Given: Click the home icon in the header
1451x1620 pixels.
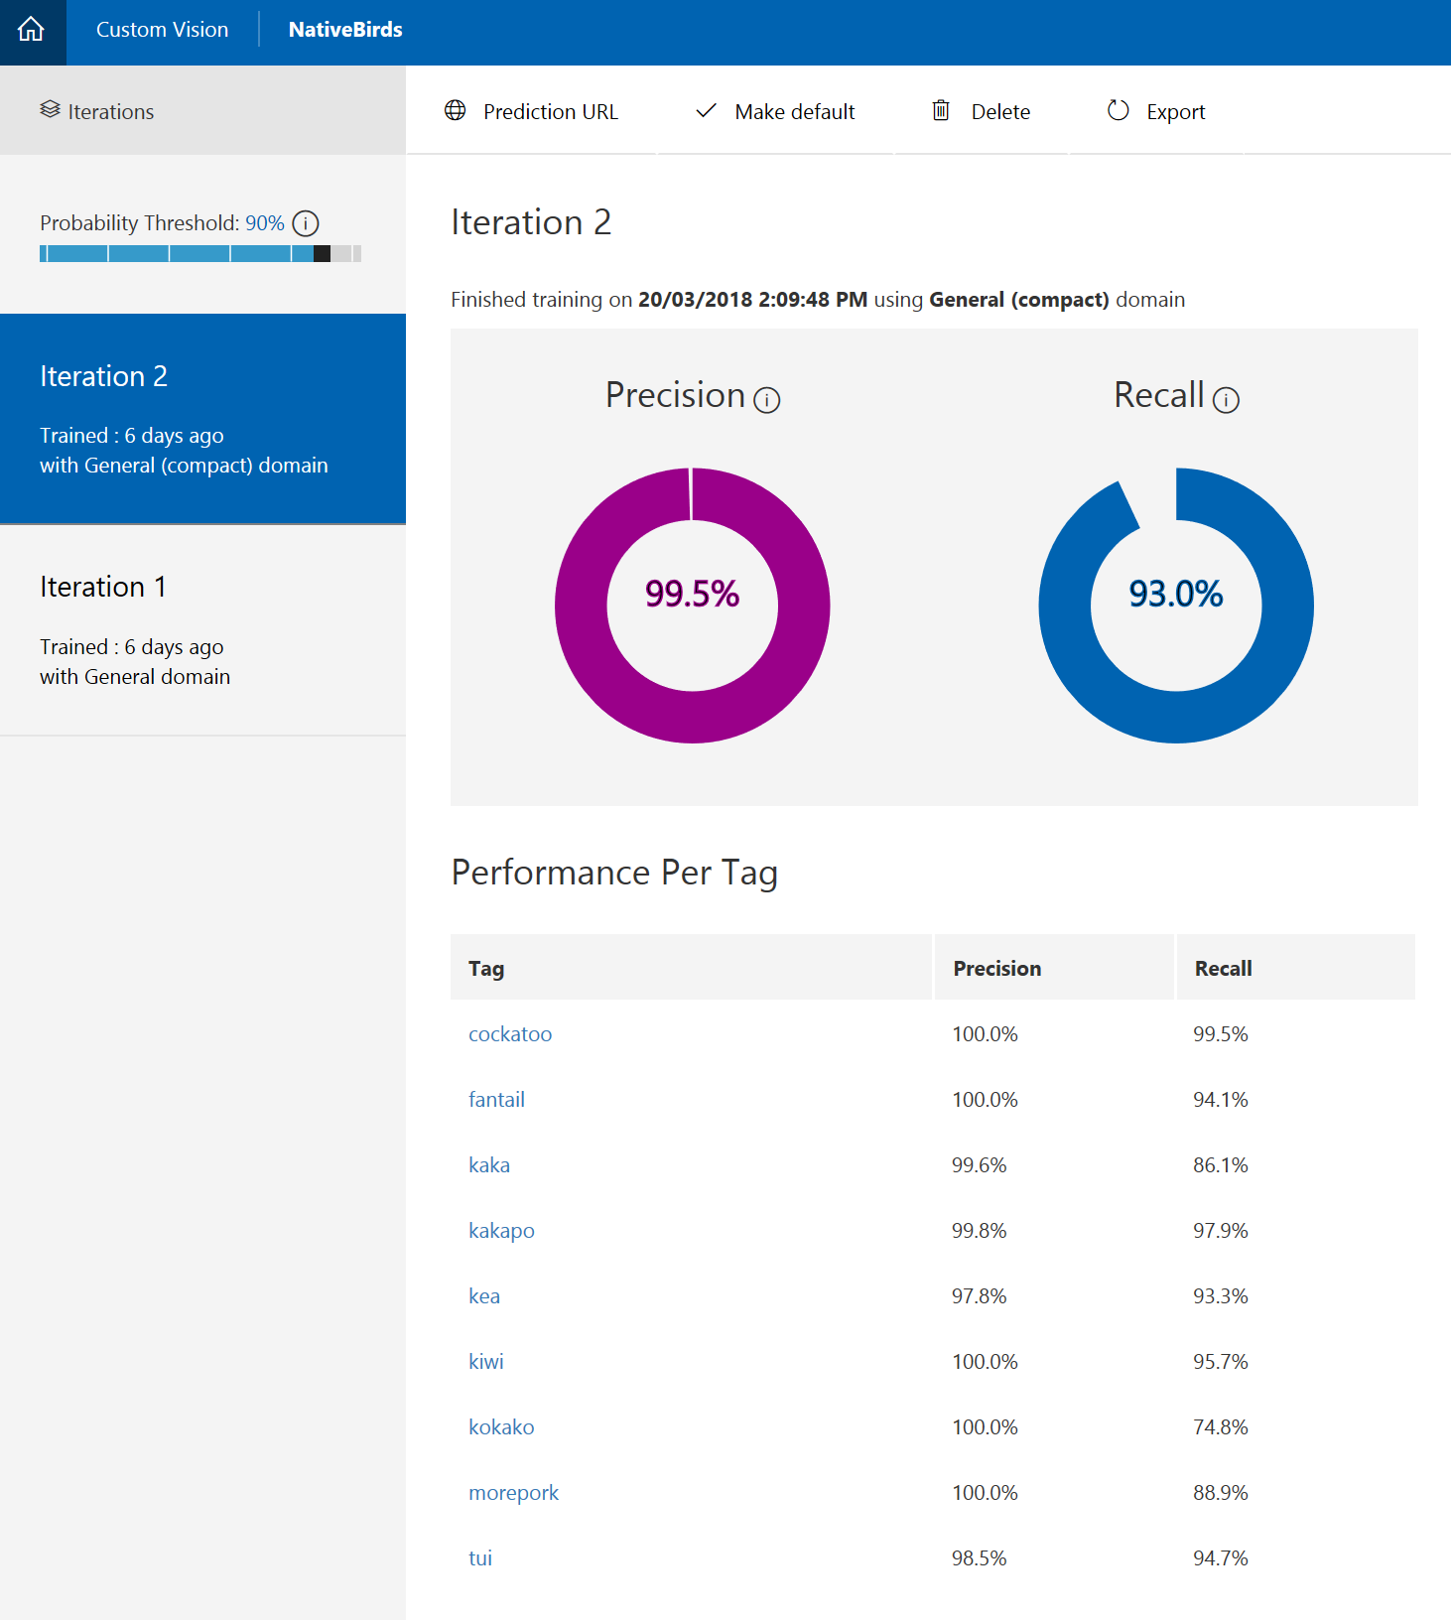Looking at the screenshot, I should [32, 30].
